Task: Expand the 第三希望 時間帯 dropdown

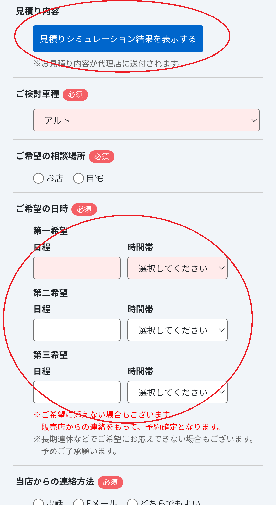Action: pyautogui.click(x=177, y=392)
